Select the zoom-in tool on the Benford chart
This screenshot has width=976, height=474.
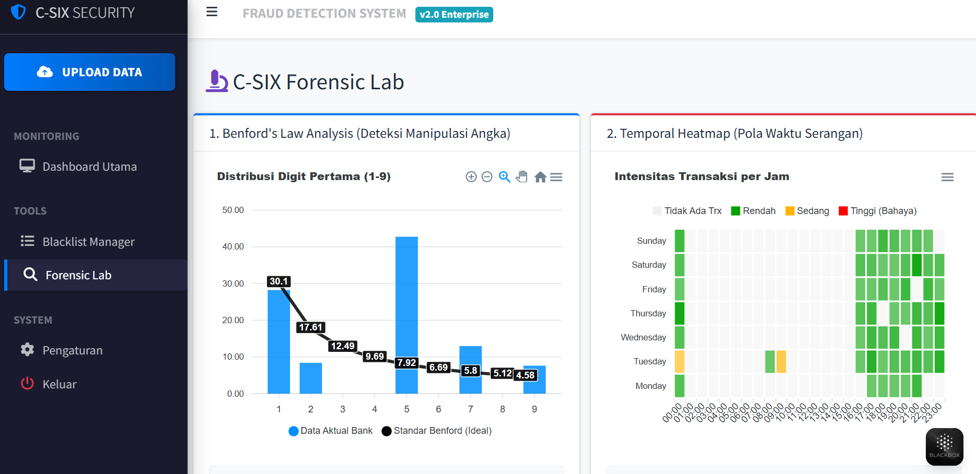click(471, 176)
